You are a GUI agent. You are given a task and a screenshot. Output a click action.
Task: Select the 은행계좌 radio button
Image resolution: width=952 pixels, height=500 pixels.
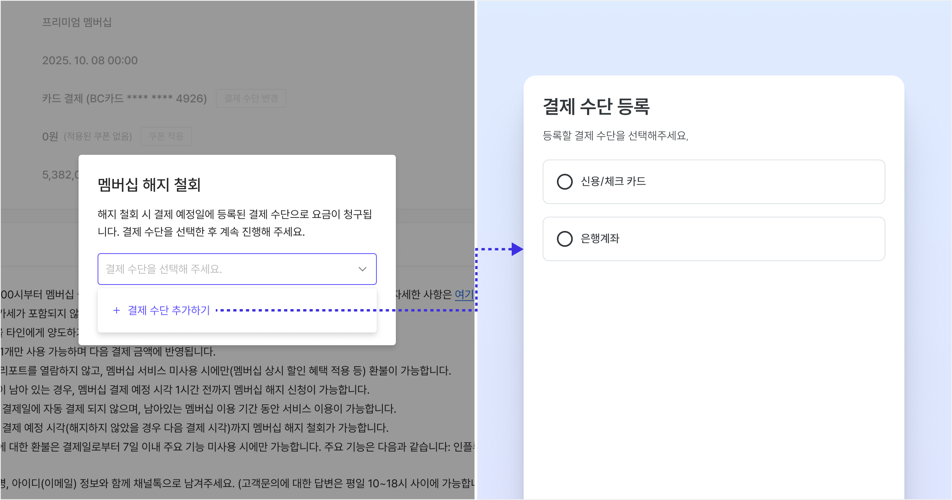coord(564,239)
